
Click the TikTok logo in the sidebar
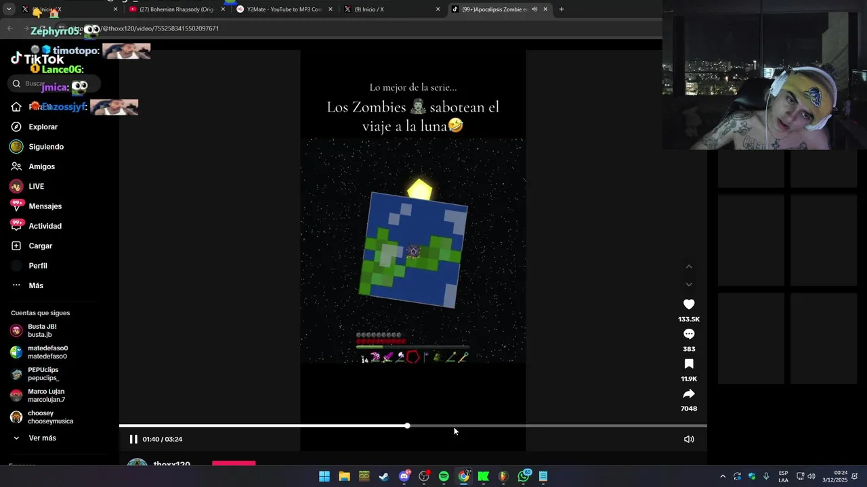pyautogui.click(x=37, y=59)
